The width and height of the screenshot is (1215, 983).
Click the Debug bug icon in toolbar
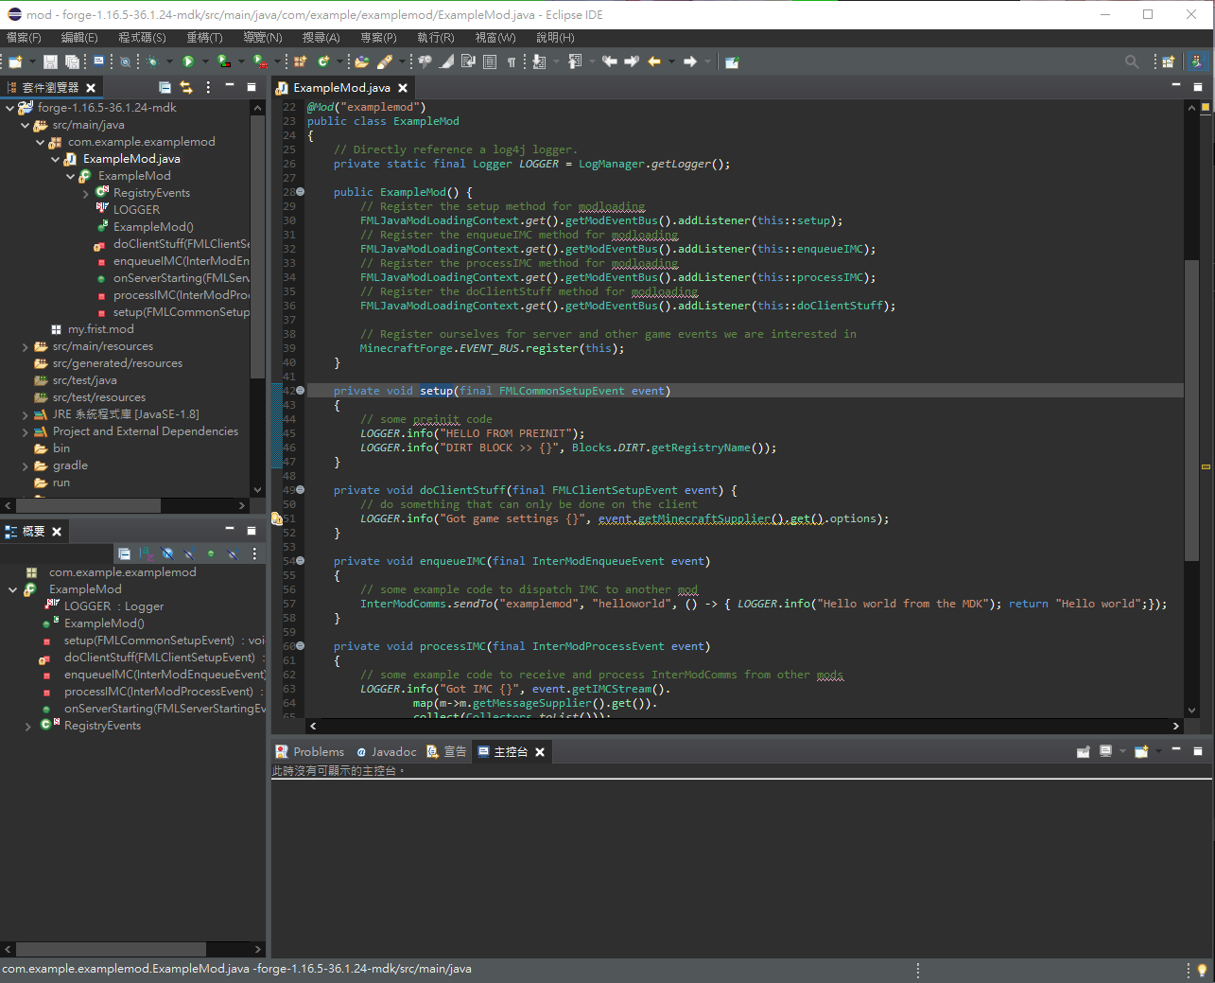click(152, 61)
